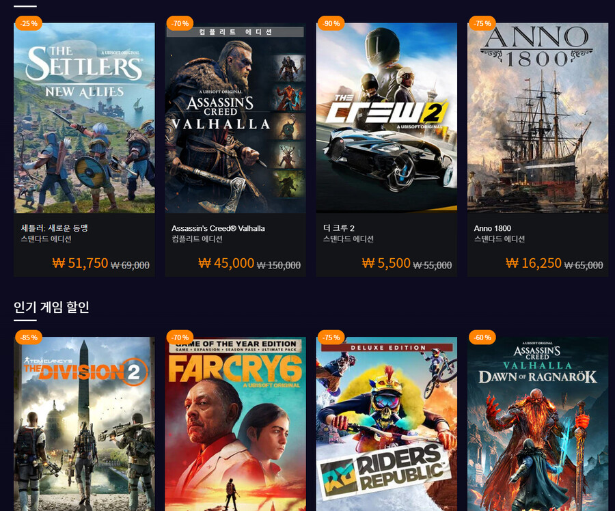Click the -85 % badge on The Division 2
Screen dimensions: 615x511
pyautogui.click(x=29, y=337)
